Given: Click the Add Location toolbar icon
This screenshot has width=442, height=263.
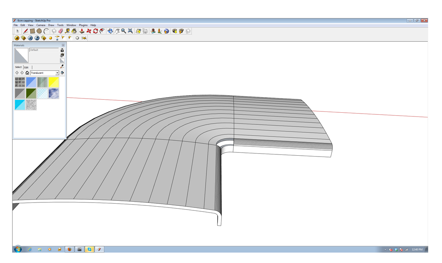Looking at the screenshot, I should [x=138, y=31].
